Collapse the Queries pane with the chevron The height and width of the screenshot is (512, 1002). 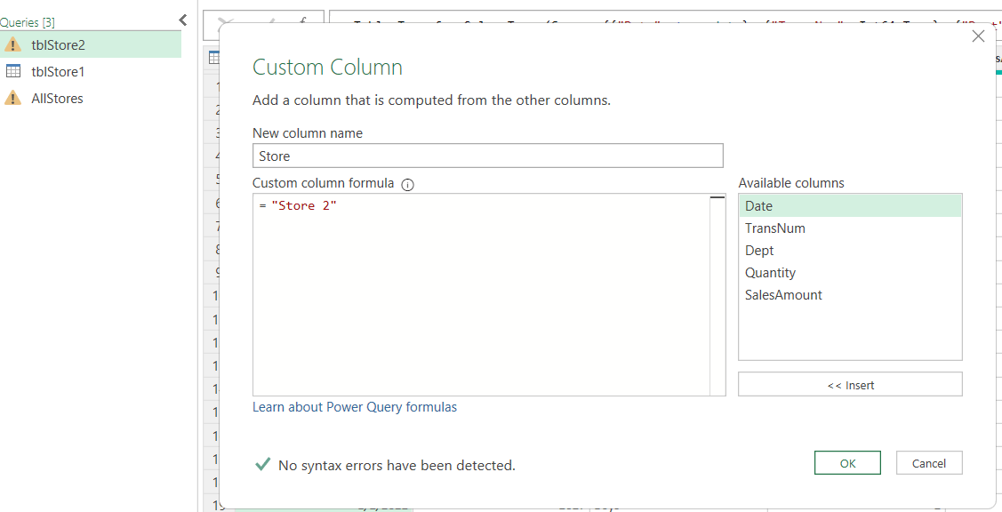click(182, 20)
